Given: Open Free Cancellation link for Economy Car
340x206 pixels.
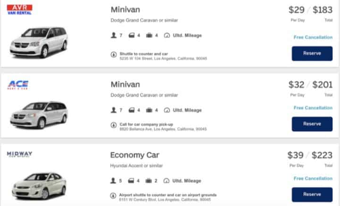Looking at the screenshot, I should [313, 178].
